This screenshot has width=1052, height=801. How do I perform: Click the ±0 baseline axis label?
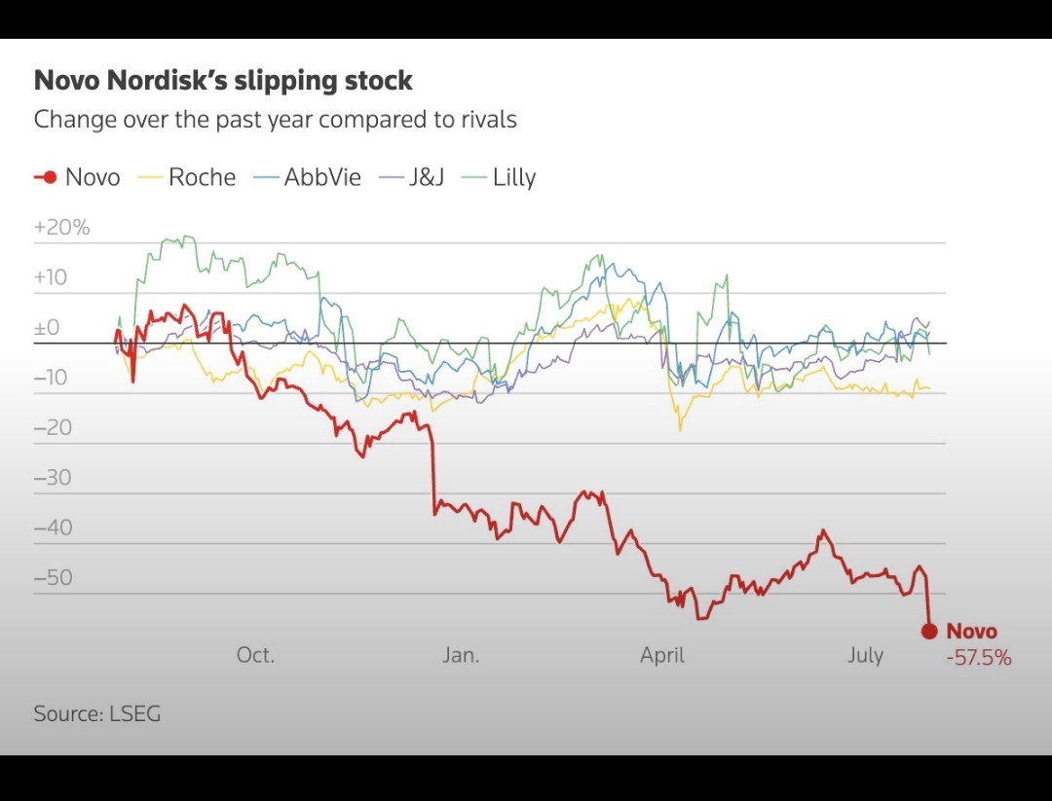pos(48,328)
